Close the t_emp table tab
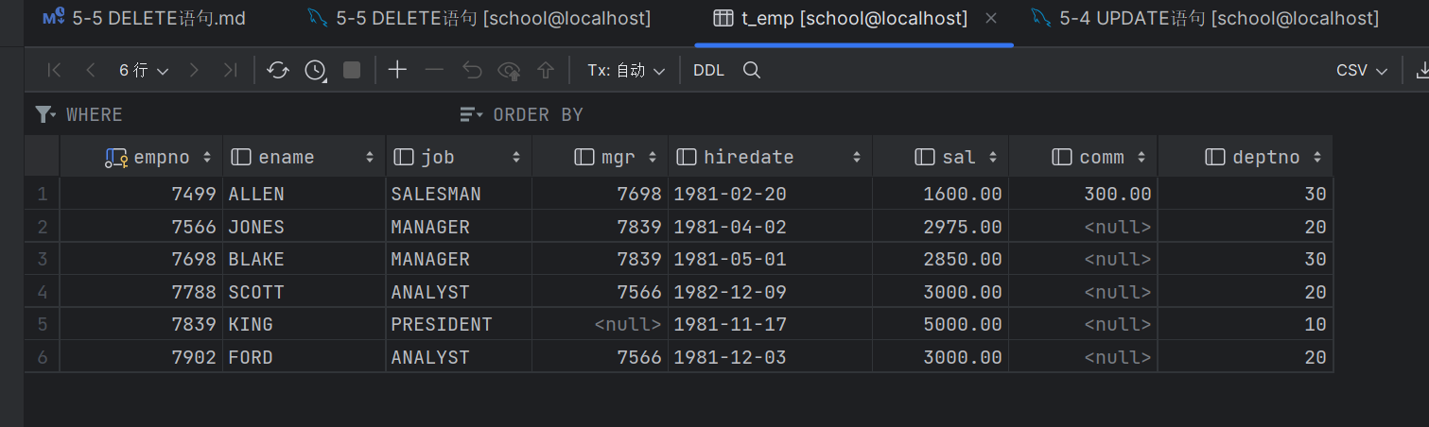This screenshot has height=427, width=1429. pos(991,18)
